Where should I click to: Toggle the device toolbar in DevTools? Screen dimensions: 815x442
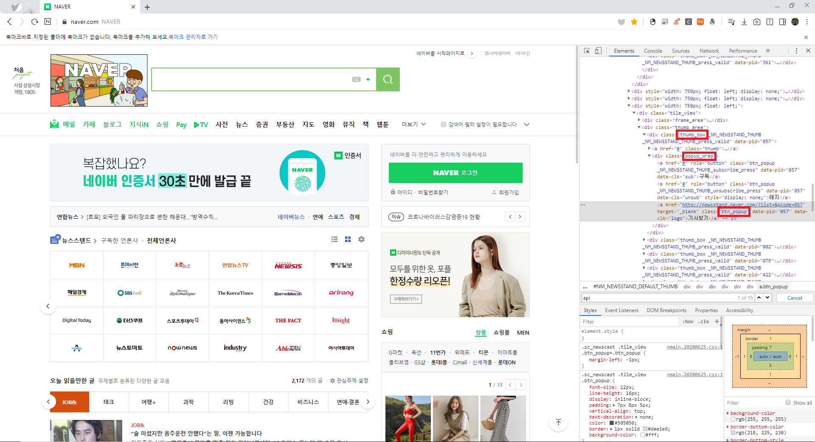[598, 51]
